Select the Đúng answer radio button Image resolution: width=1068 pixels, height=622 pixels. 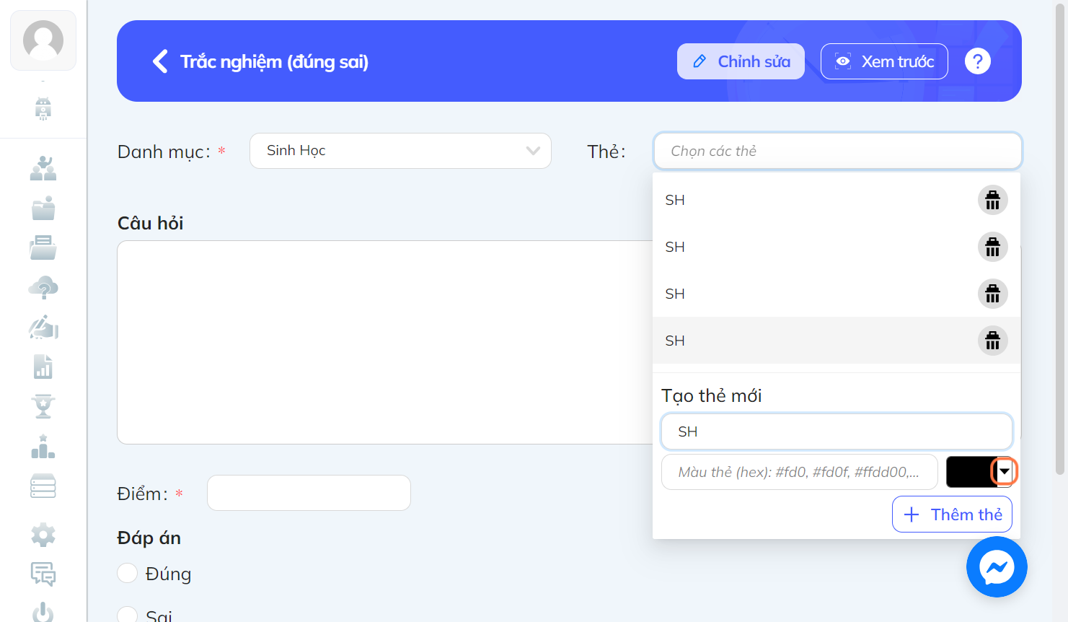pyautogui.click(x=127, y=573)
